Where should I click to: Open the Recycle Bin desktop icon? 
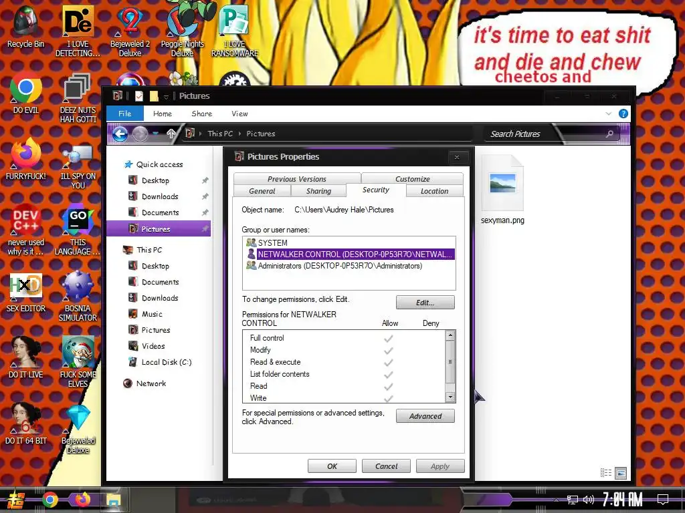click(26, 27)
